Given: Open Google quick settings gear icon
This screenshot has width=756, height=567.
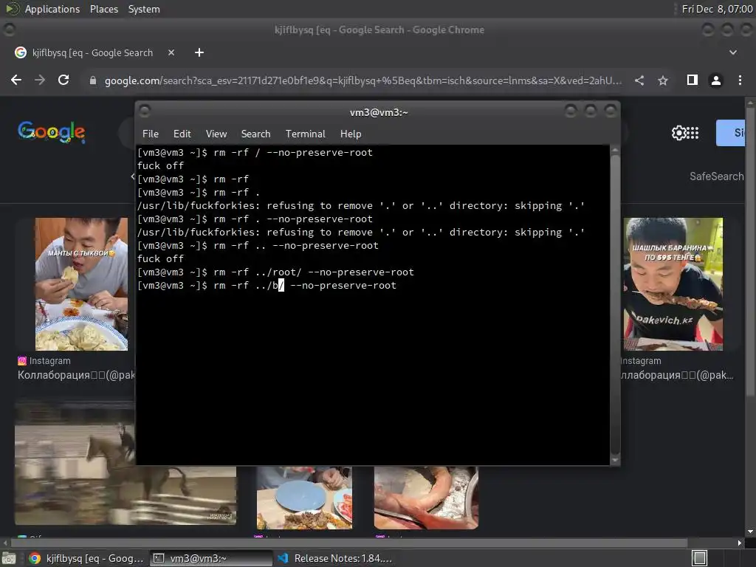Looking at the screenshot, I should [678, 133].
